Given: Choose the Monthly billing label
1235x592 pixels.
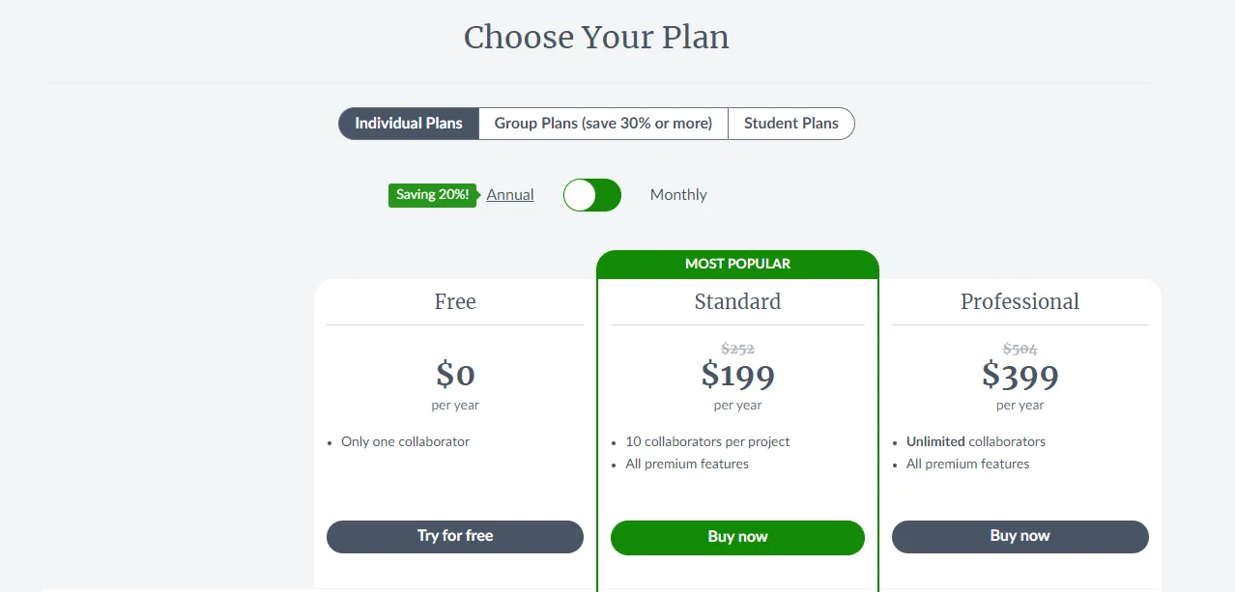Looking at the screenshot, I should pos(678,195).
